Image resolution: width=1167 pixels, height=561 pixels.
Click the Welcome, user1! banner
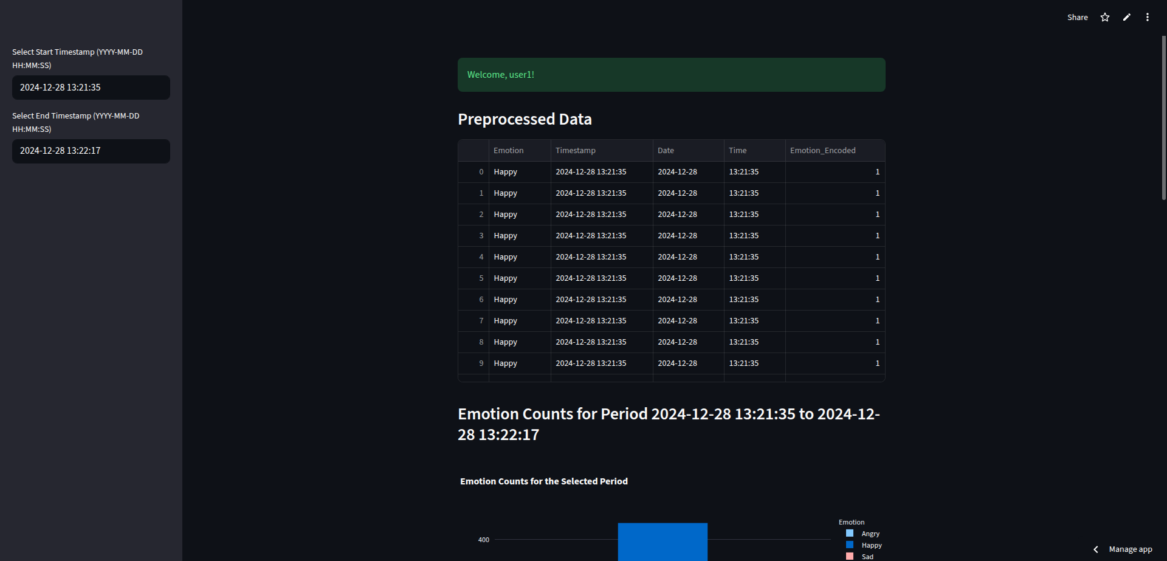pyautogui.click(x=671, y=75)
